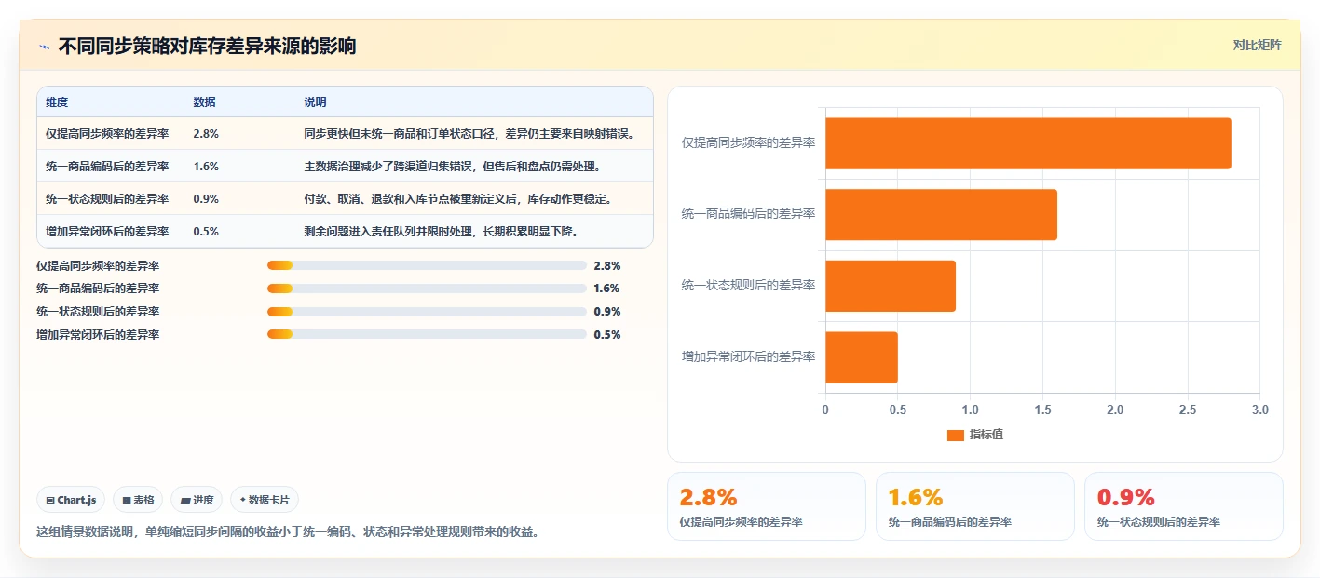The height and width of the screenshot is (578, 1320).
Task: Click progress bar for 统一状态规则后的差异率
Action: pyautogui.click(x=427, y=312)
